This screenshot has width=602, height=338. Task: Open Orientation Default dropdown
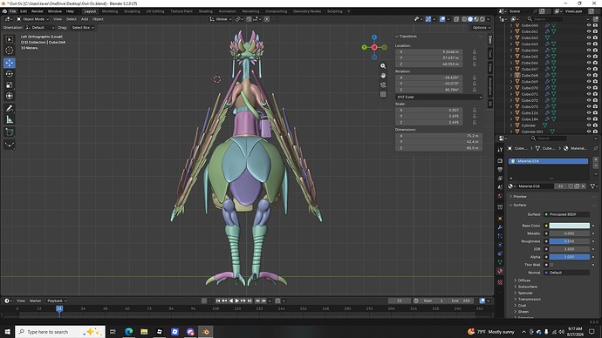click(40, 28)
